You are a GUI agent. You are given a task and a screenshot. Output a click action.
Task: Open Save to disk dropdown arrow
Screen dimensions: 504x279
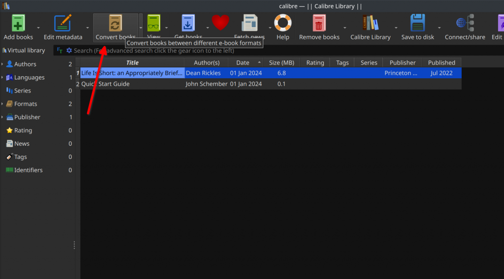pyautogui.click(x=439, y=28)
